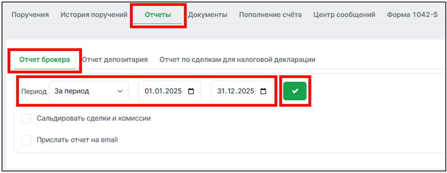Enable Сальдировать сделки и комиссии checkbox
Screen dimensions: 447x173
(26, 119)
